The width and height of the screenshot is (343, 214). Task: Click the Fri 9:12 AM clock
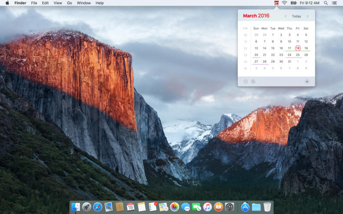coord(310,3)
